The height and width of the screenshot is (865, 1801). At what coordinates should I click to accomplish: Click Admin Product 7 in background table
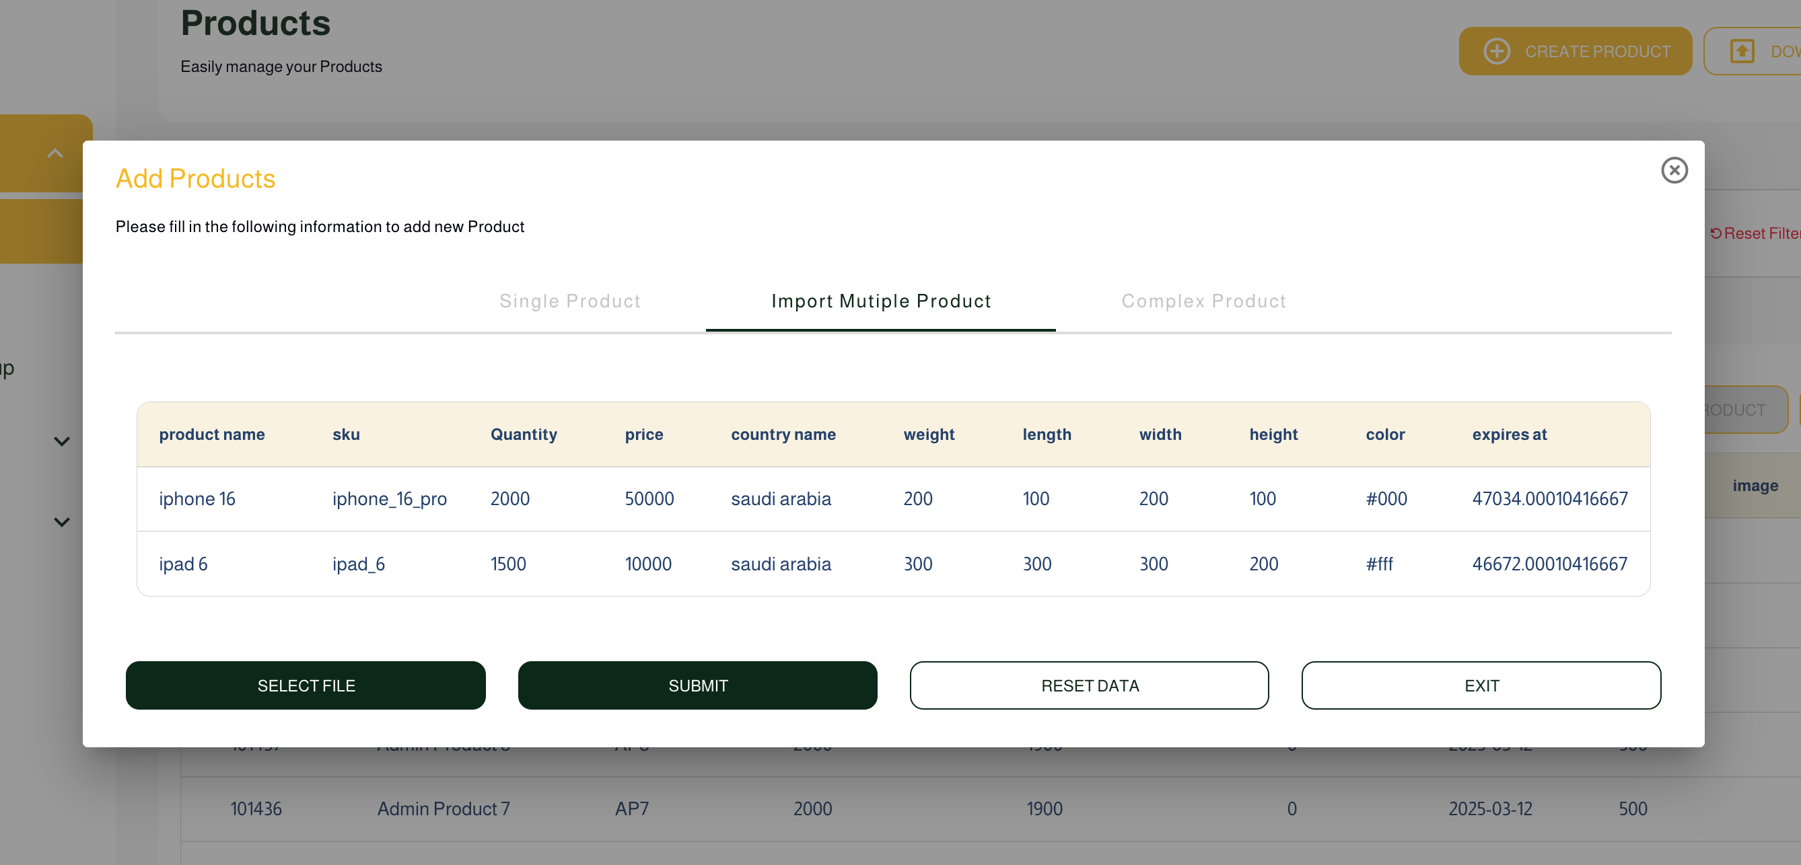point(444,809)
